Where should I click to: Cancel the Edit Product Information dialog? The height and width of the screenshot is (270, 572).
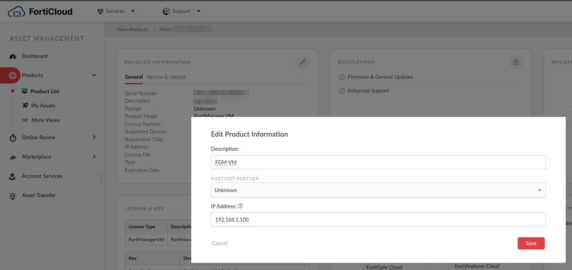220,243
